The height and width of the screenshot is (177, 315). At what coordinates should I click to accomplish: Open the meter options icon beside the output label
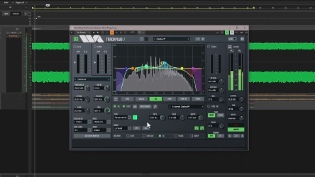tap(230, 47)
